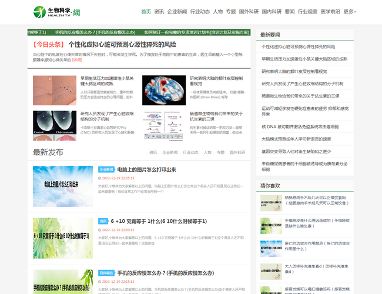Click the blue 企业新闻 category tag on the first post

click(x=106, y=169)
